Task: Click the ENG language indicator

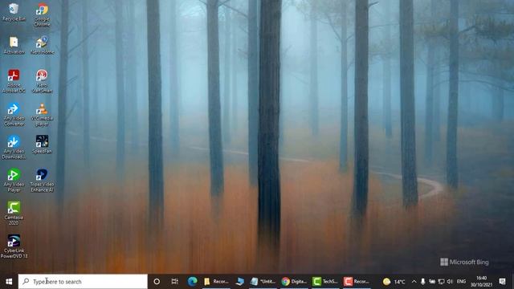Action: 461,282
